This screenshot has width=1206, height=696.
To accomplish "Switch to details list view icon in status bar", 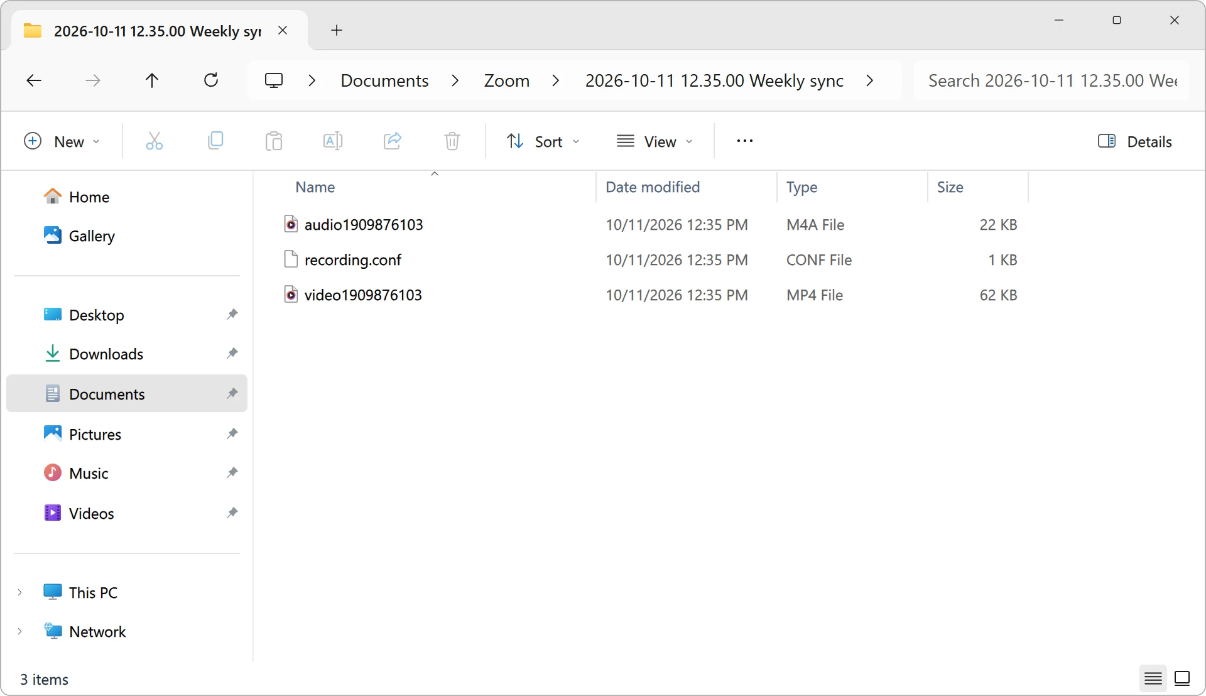I will tap(1153, 678).
